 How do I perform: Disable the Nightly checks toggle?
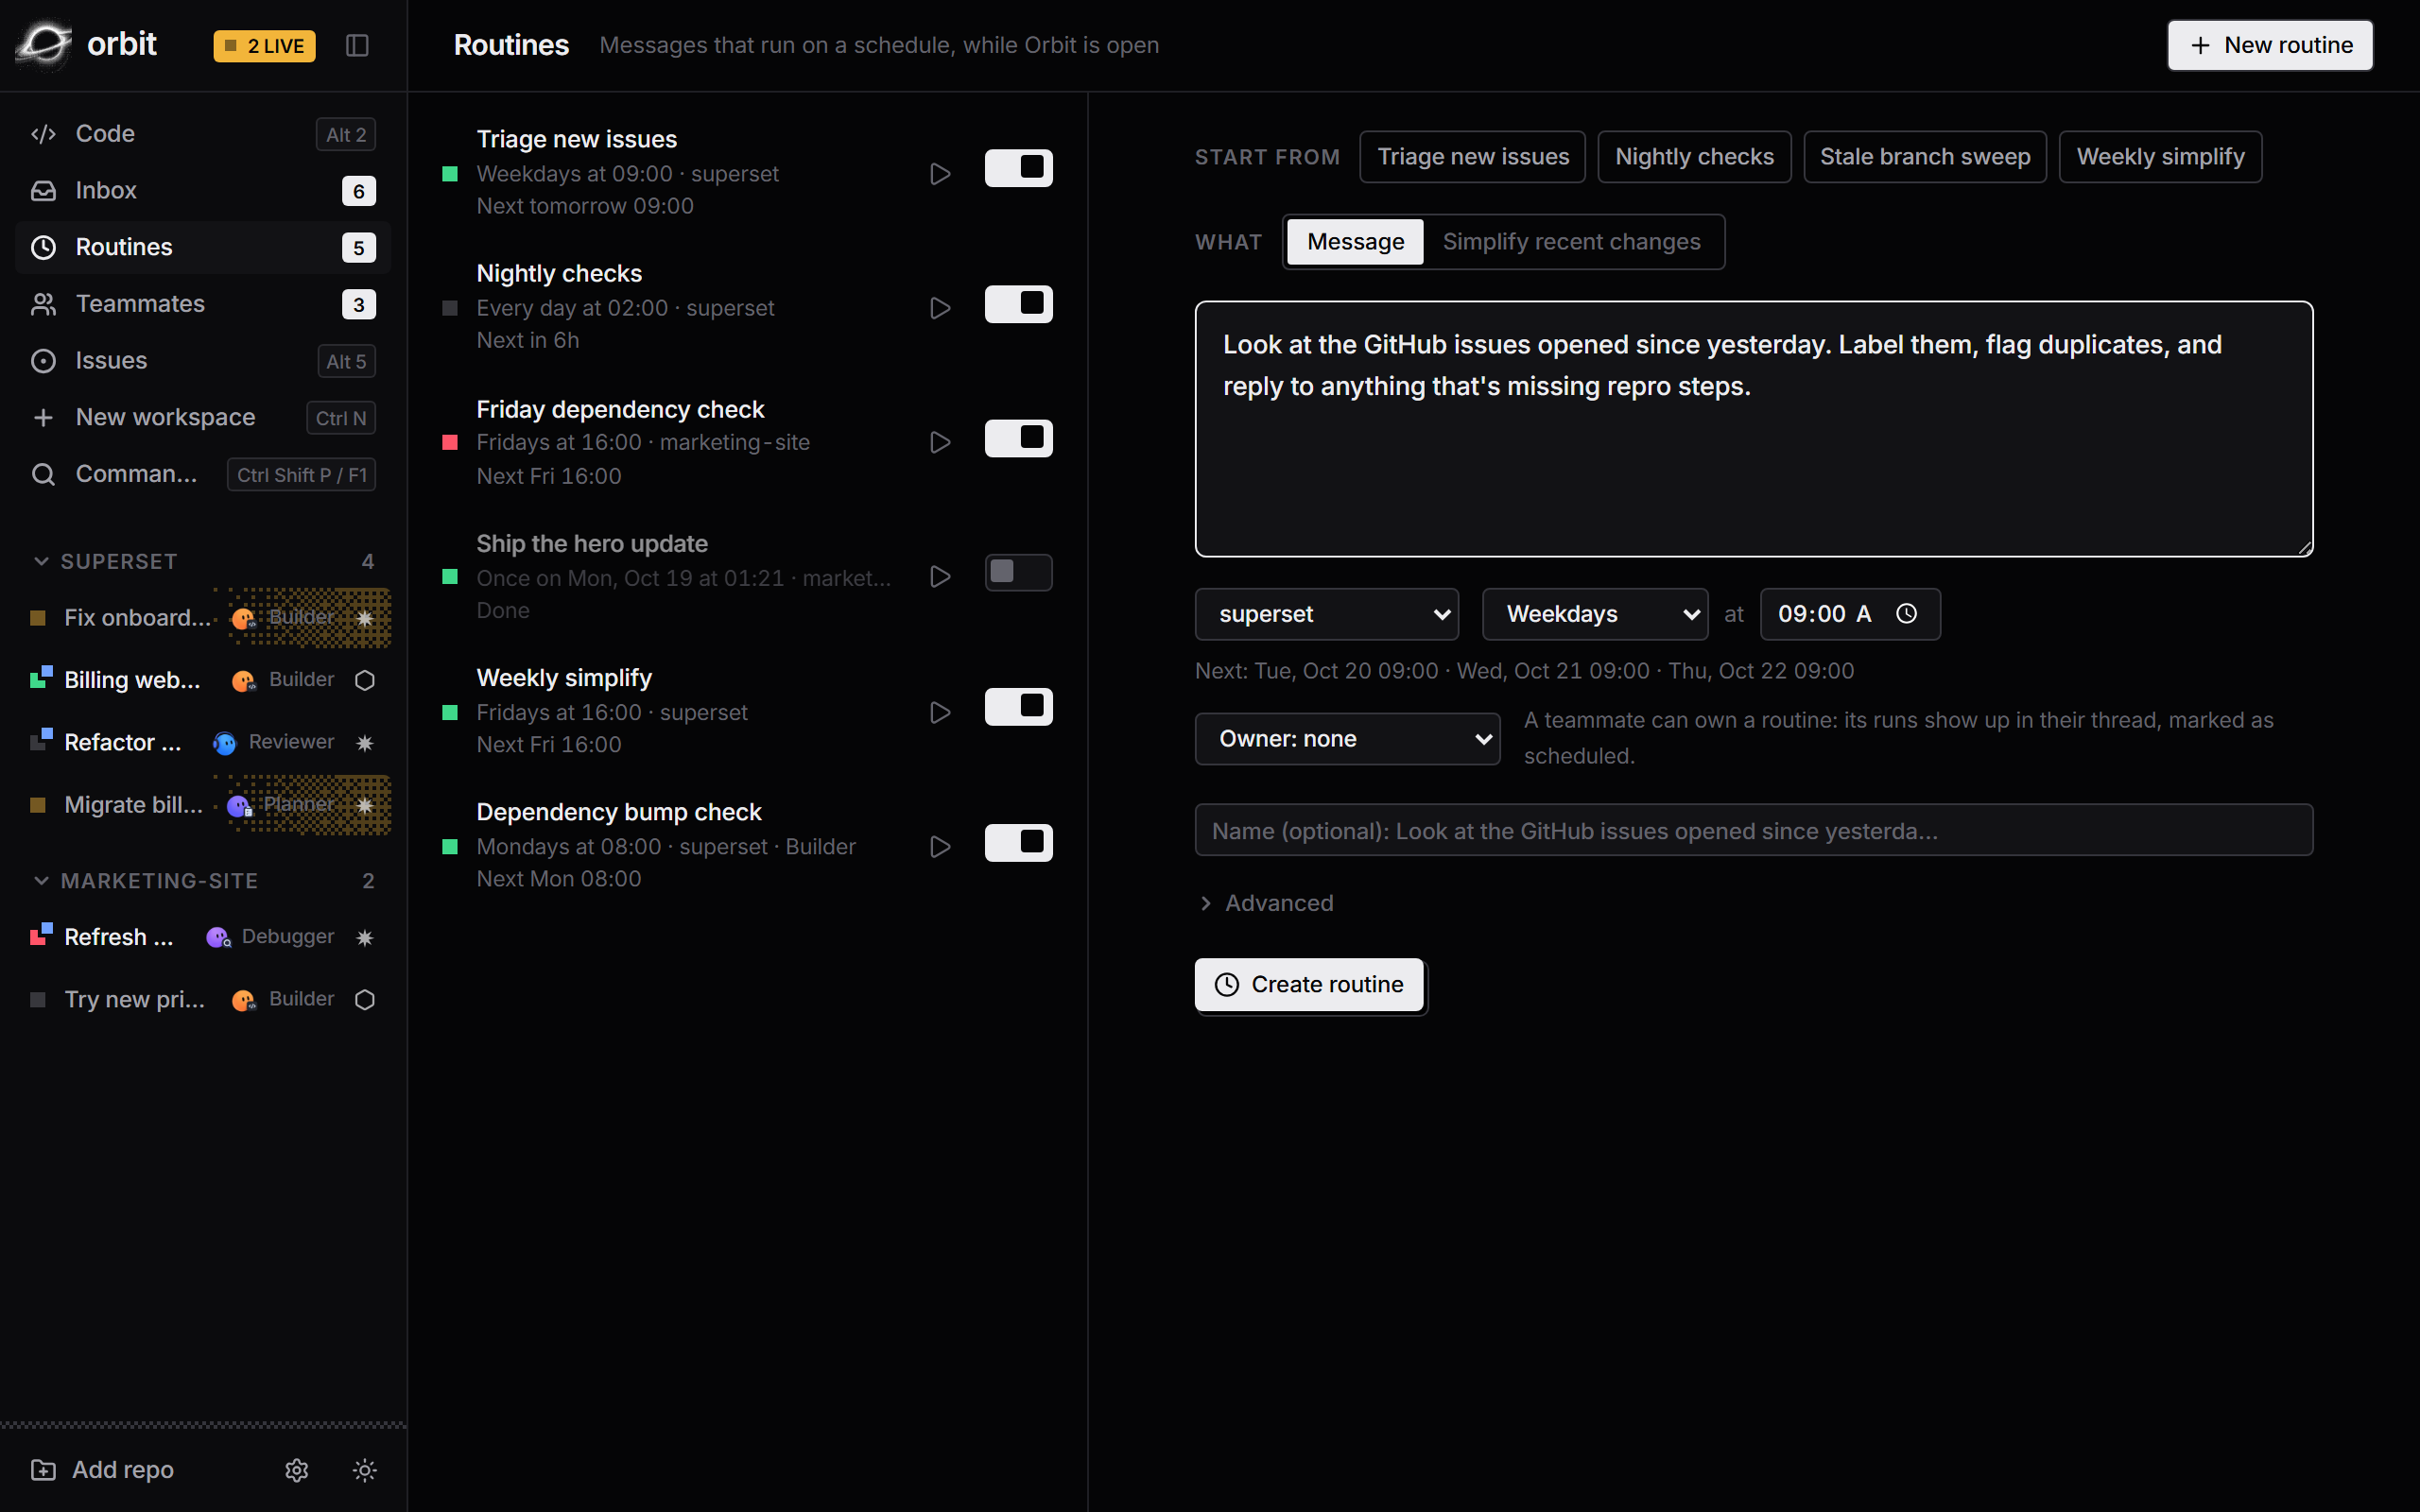[1018, 303]
